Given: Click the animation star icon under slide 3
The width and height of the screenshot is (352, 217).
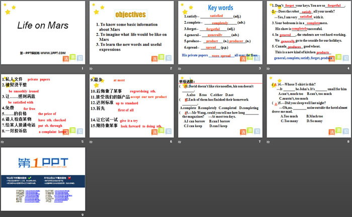Looking at the screenshot, I should click(180, 68).
